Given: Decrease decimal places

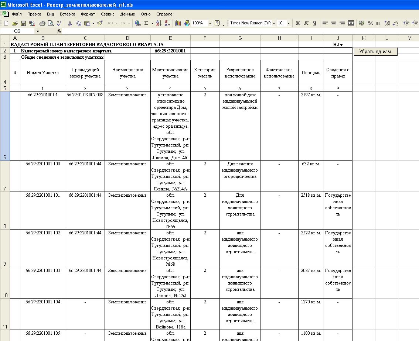Looking at the screenshot, I should [x=396, y=23].
